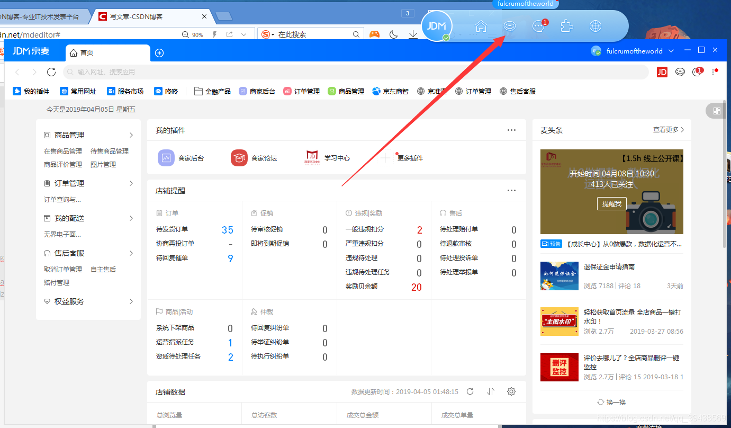Open 京东商智 bookmark
The width and height of the screenshot is (731, 428).
coord(390,91)
